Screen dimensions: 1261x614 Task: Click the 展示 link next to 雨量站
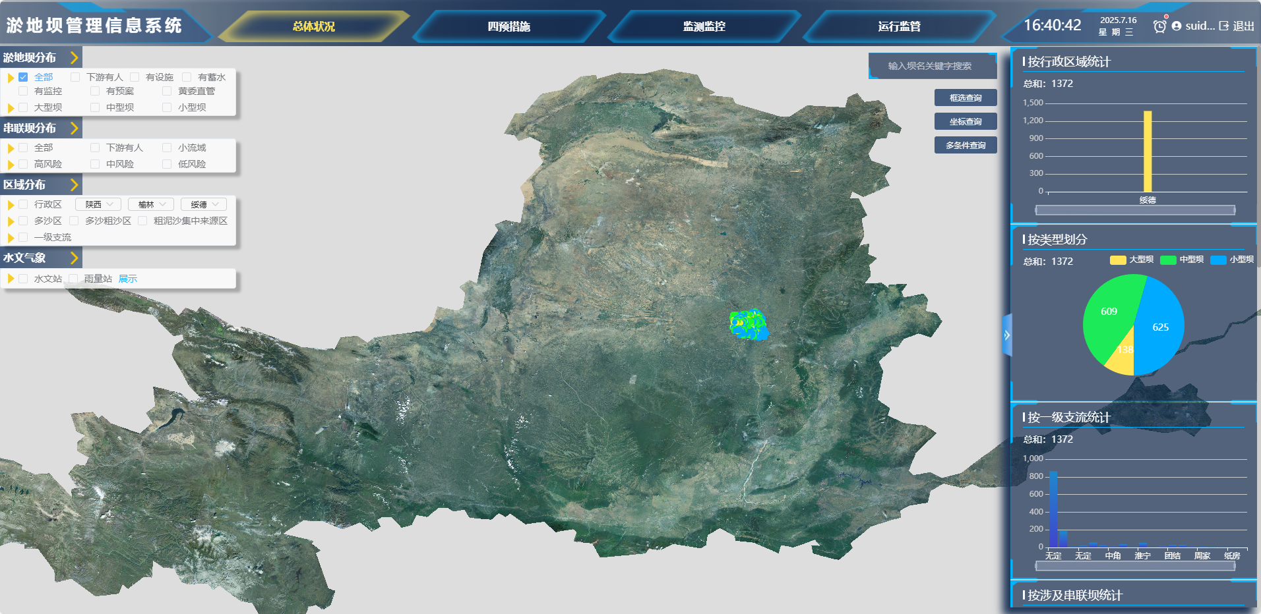tap(128, 279)
